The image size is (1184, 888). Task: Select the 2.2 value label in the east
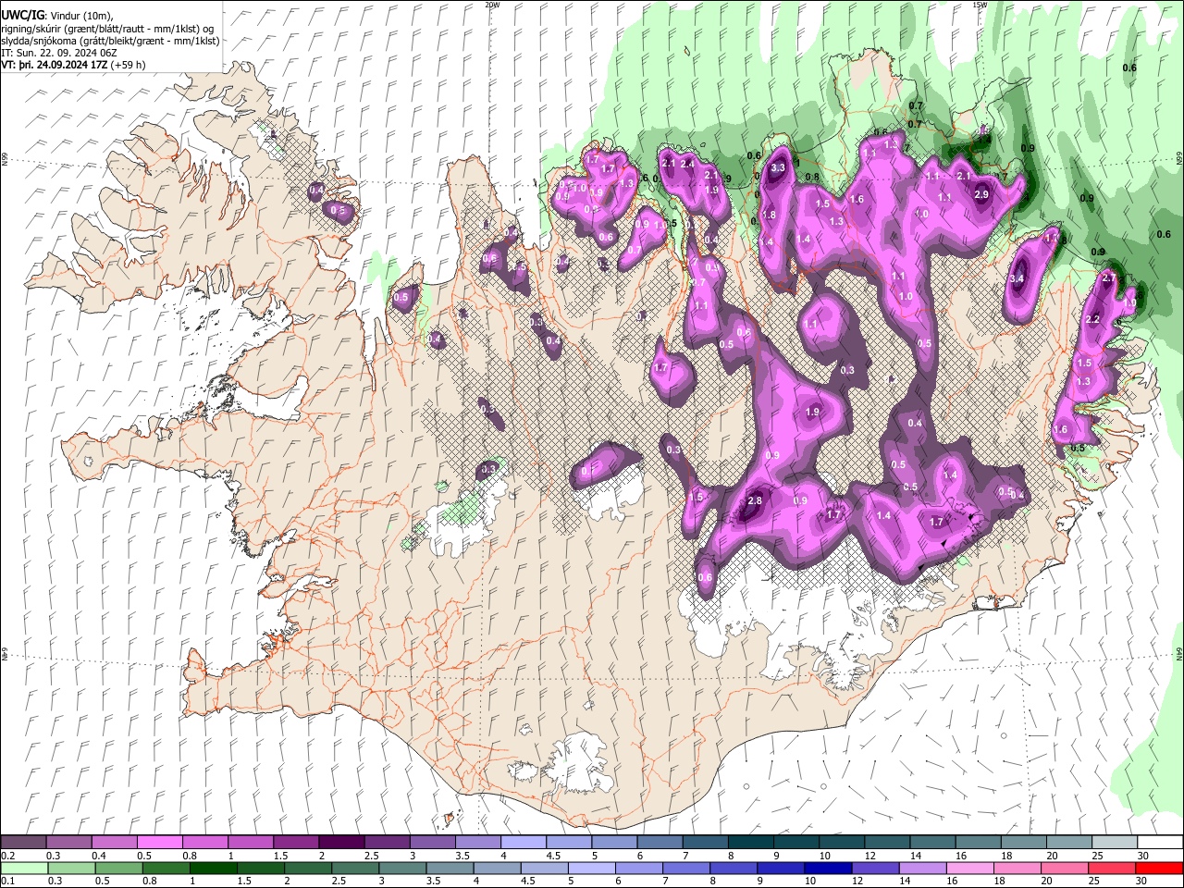coord(1091,319)
